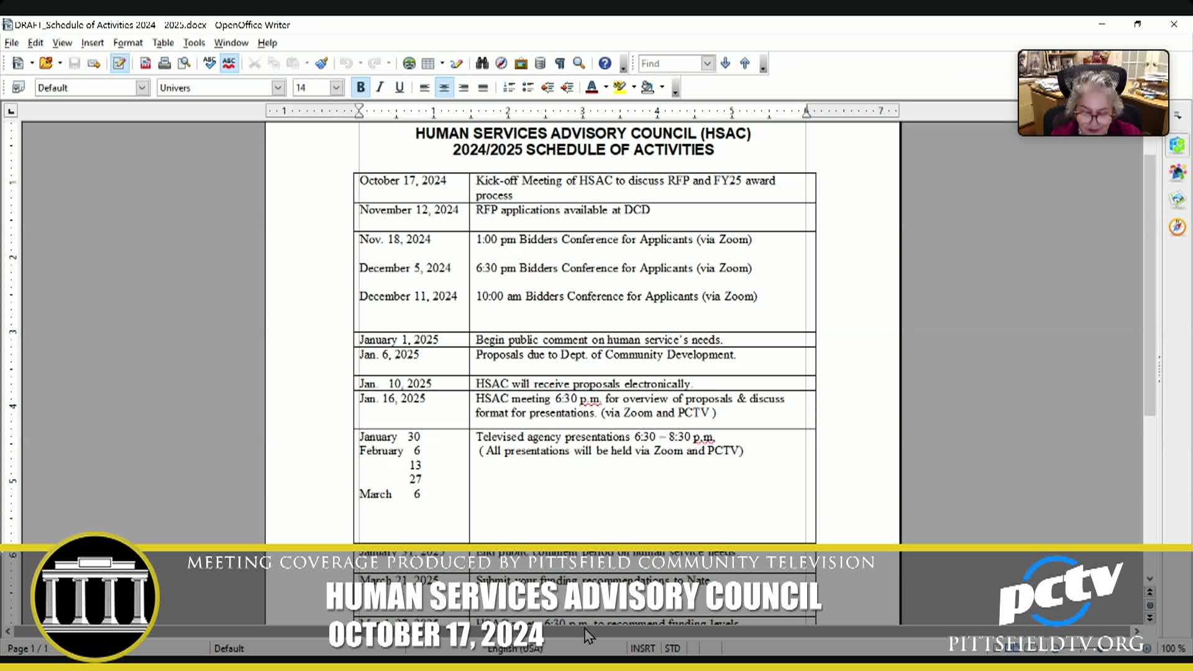The image size is (1193, 671).
Task: Open the File menu
Action: (11, 43)
